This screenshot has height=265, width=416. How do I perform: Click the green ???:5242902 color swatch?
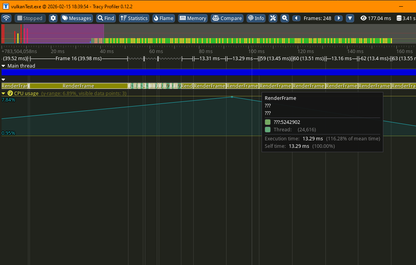[268, 122]
